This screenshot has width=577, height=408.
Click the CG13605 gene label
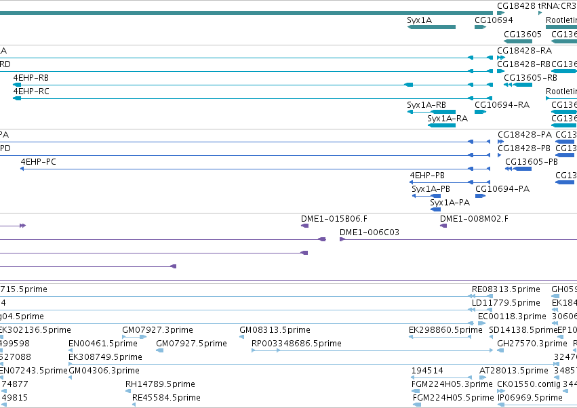523,34
